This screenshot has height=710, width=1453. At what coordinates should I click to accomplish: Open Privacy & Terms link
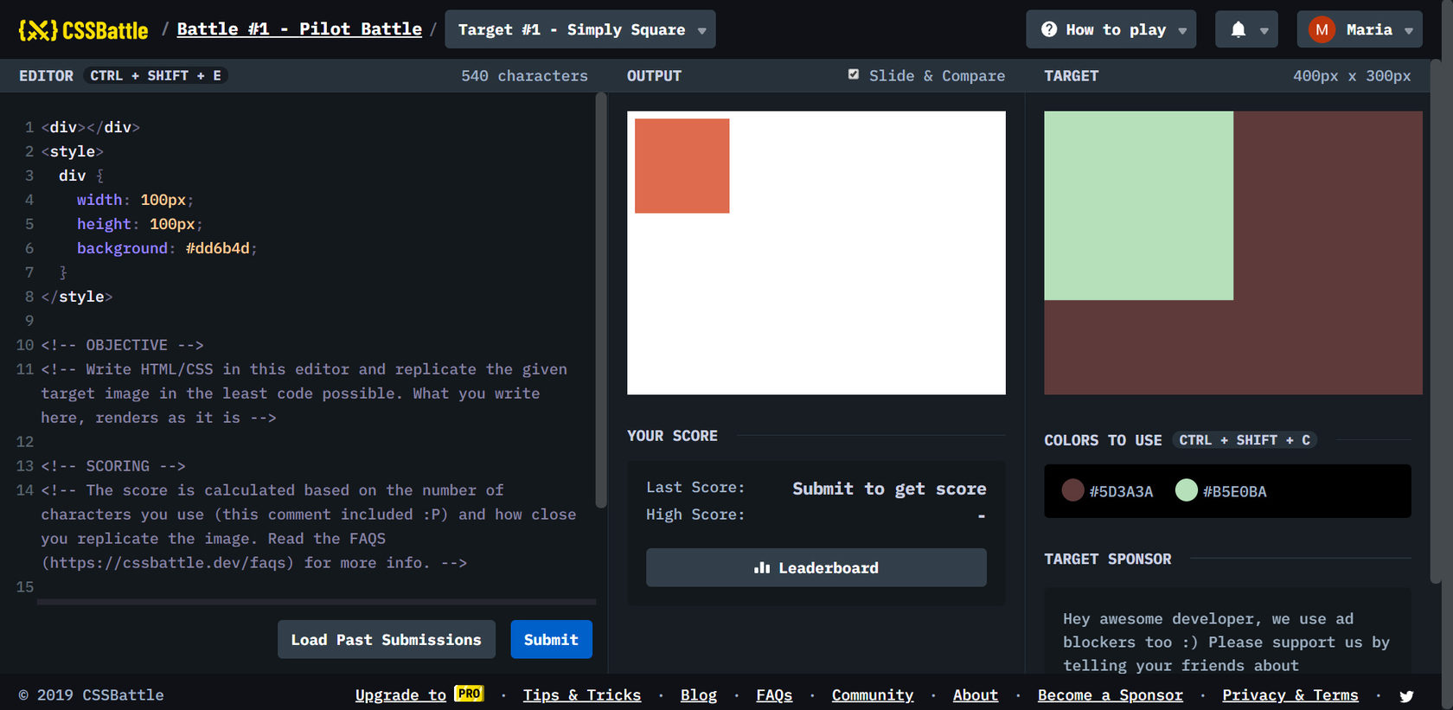(x=1290, y=695)
